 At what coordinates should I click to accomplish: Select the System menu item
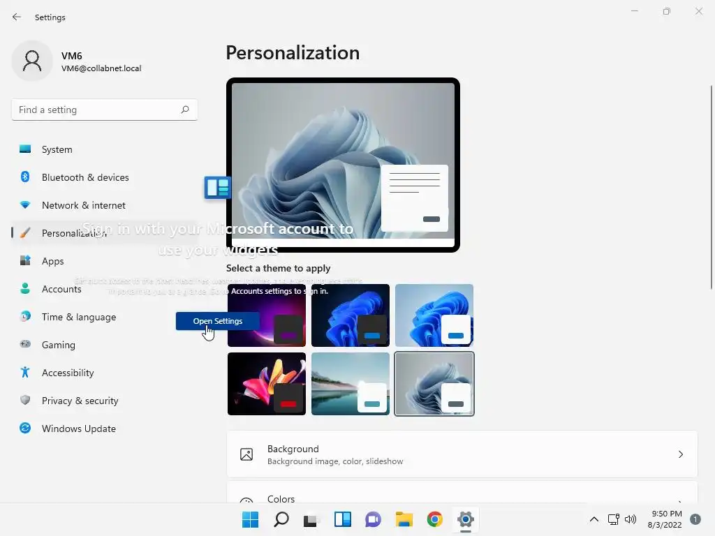coord(105,149)
